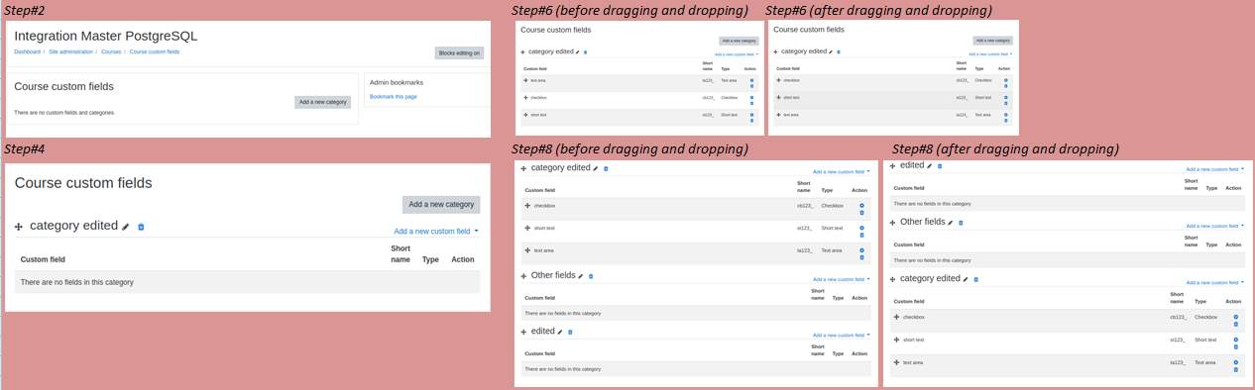Click settings gear icon in checkbox row, Step#8 before panel
This screenshot has height=390, width=1255.
click(x=861, y=204)
